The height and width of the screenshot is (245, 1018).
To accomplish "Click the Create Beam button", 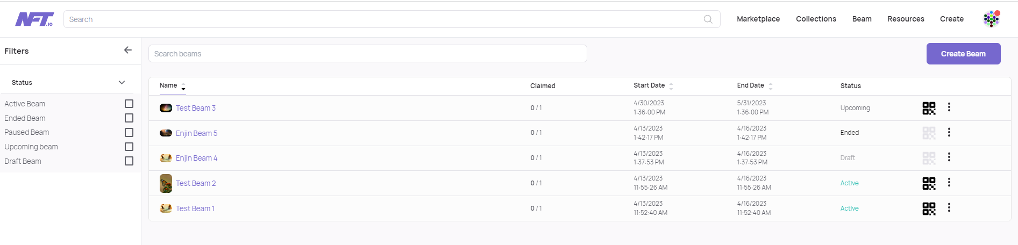I will click(x=963, y=54).
